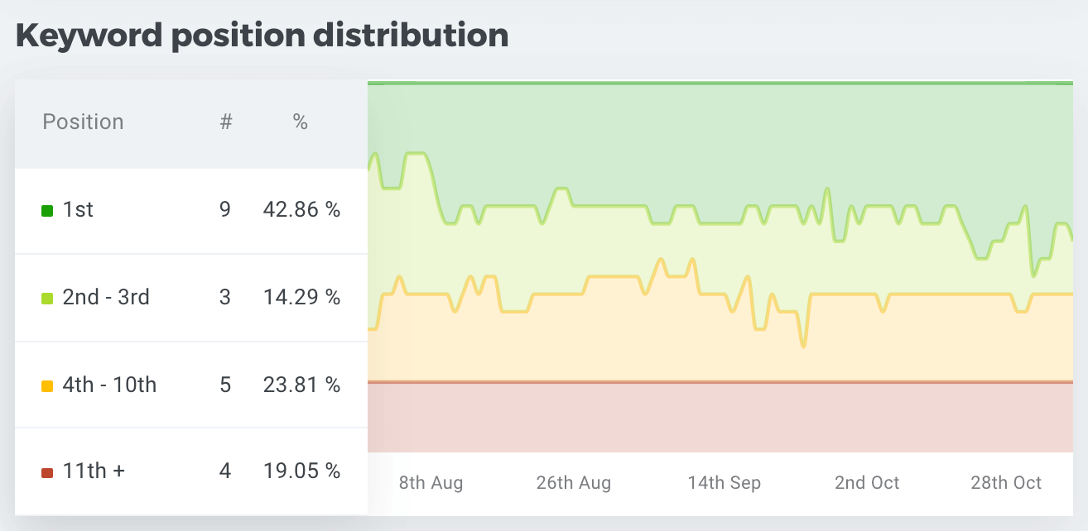This screenshot has height=531, width=1088.
Task: Sort by the % column header
Action: pyautogui.click(x=301, y=122)
